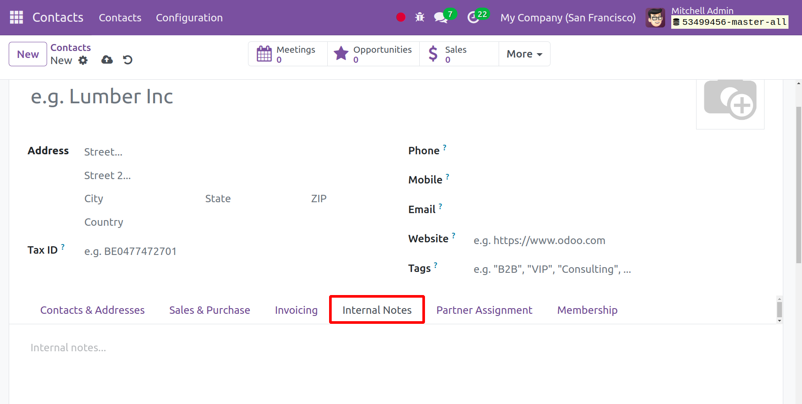Screen dimensions: 802x404
Task: Discard changes with the undo arrow icon
Action: tap(128, 60)
